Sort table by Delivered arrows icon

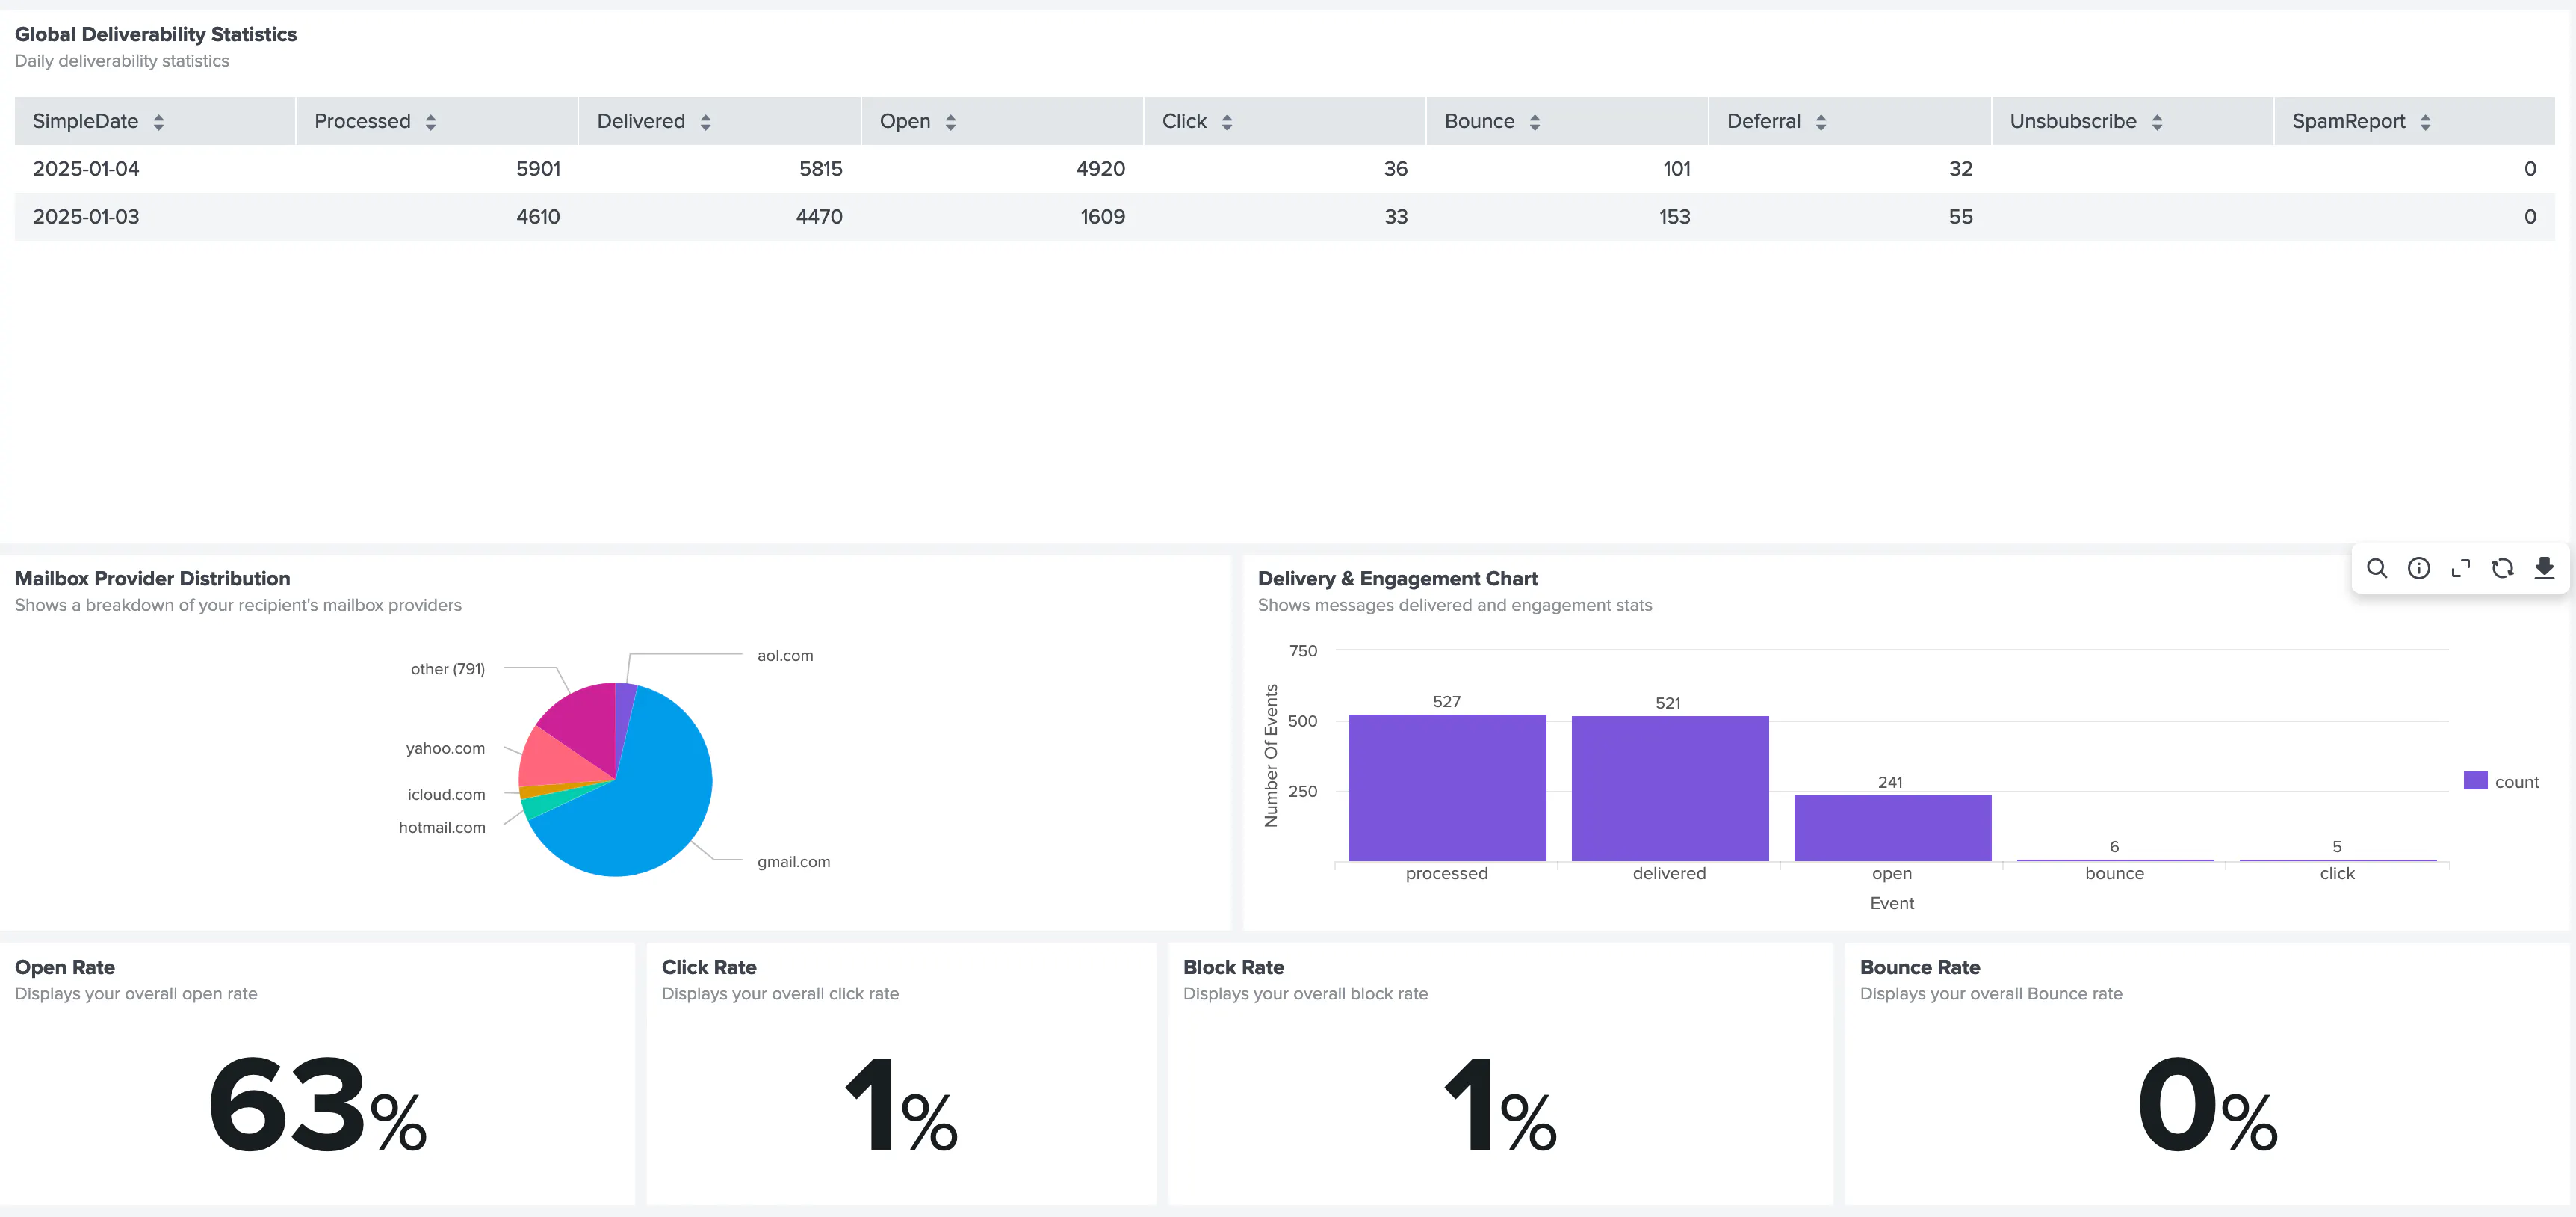tap(705, 122)
